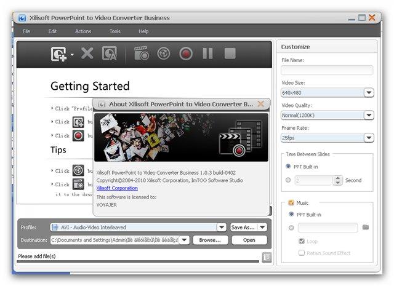The width and height of the screenshot is (394, 286).
Task: Open the Save As dropdown arrow
Action: point(262,227)
